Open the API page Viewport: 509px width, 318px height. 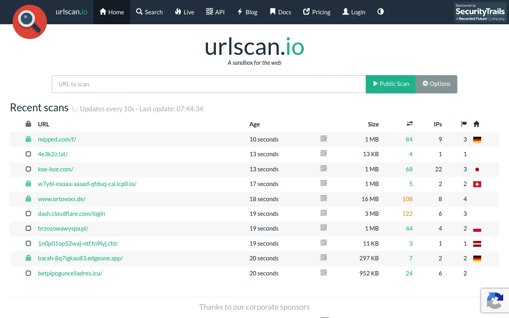(x=215, y=12)
